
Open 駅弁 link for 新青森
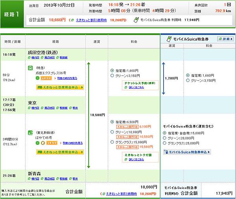[75, 179]
